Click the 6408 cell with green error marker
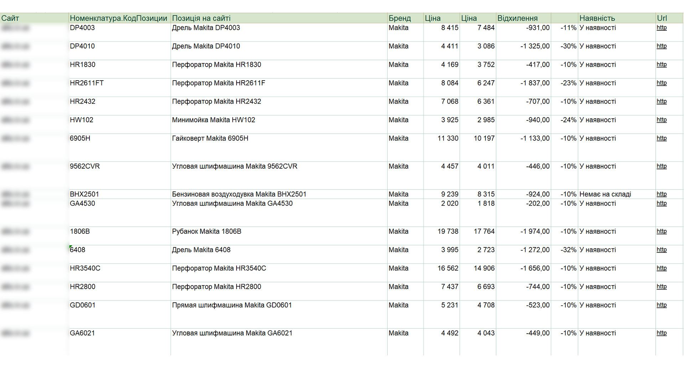Screen dimensions: 684x385 pos(78,250)
